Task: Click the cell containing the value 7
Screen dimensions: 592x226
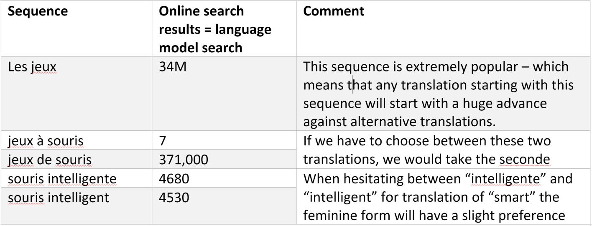Action: tap(163, 141)
